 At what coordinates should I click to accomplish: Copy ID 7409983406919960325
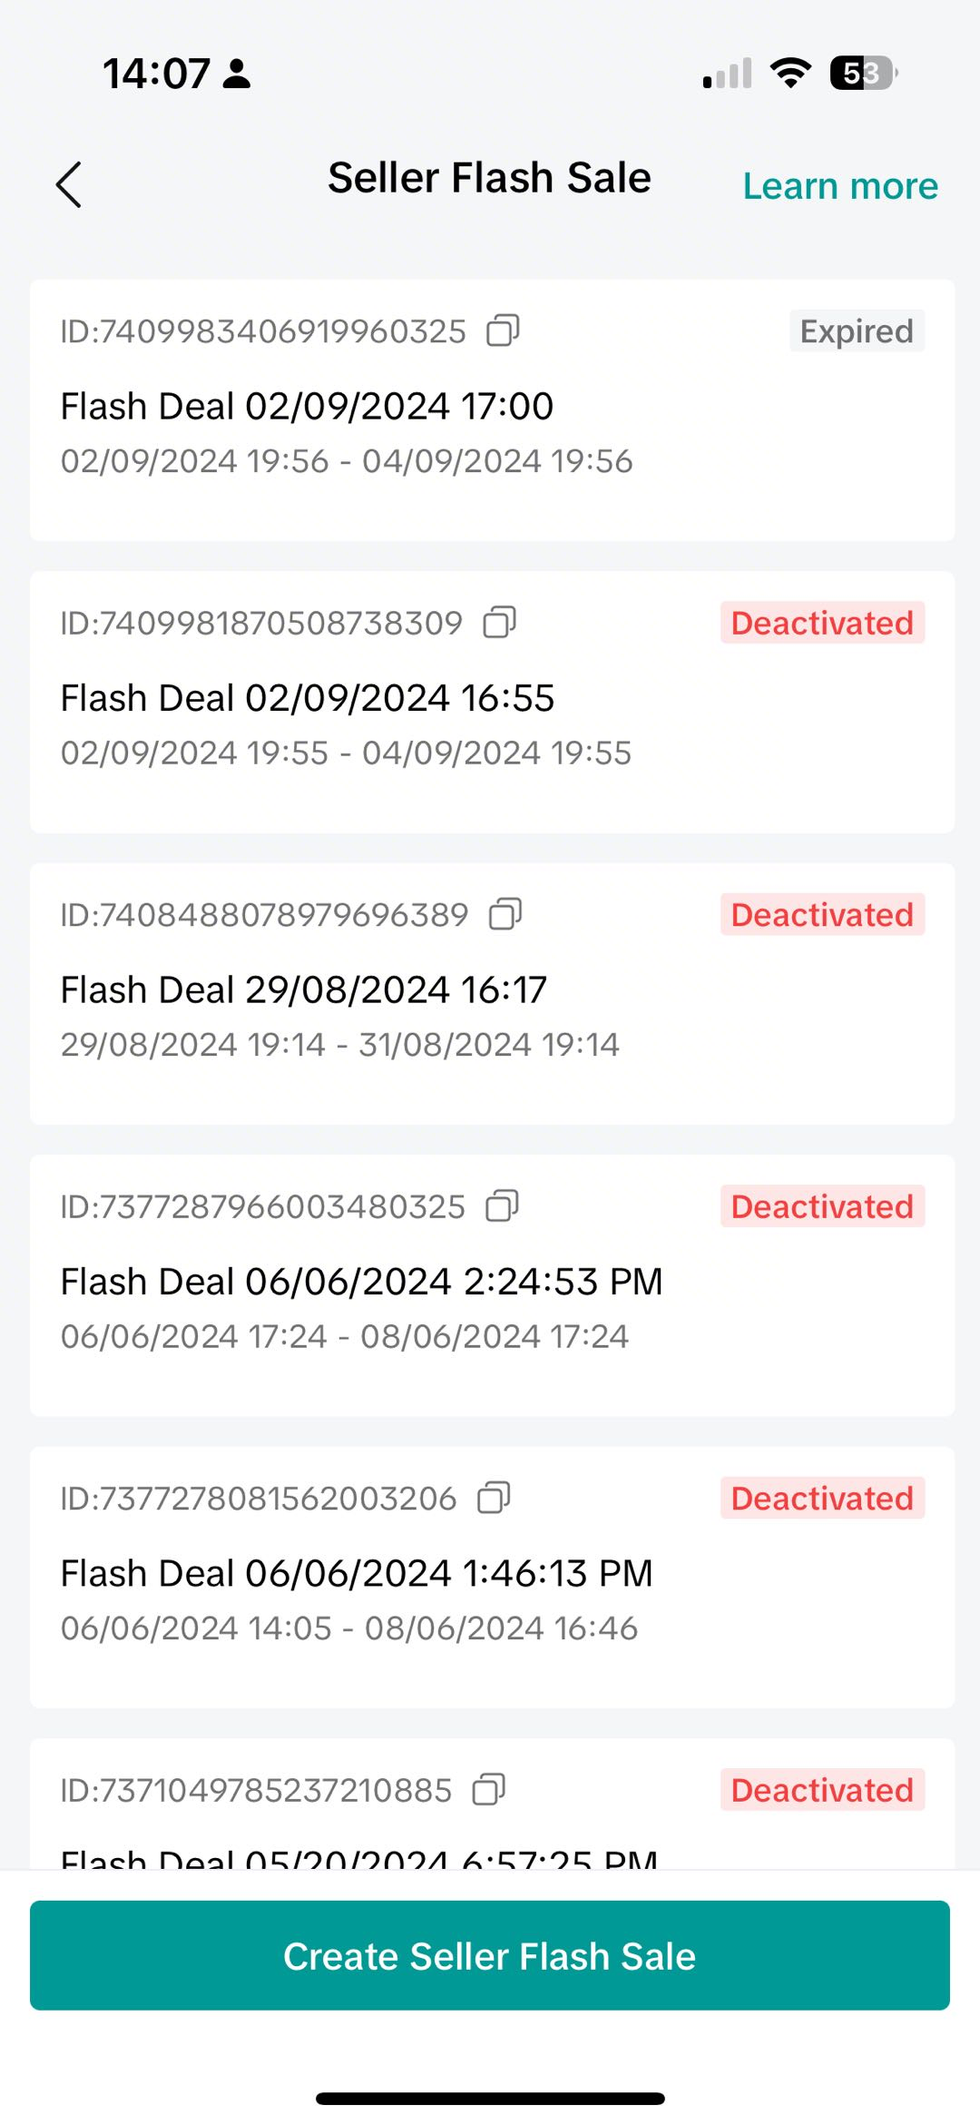click(503, 331)
